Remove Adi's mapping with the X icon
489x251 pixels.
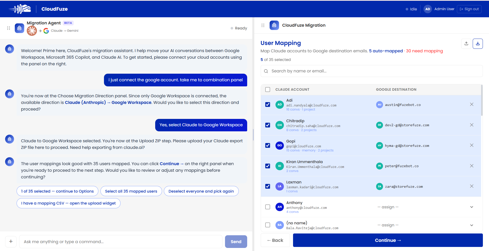[471, 104]
